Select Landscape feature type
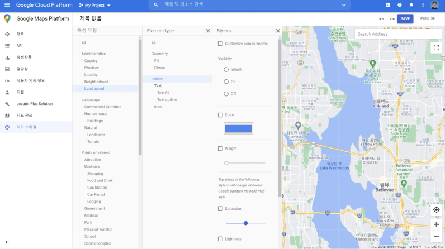This screenshot has height=249, width=445. tap(91, 100)
